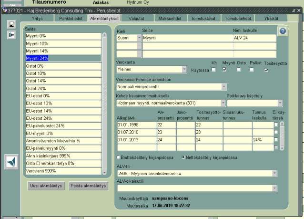Open the Pankkitiedot tab

(x=71, y=19)
